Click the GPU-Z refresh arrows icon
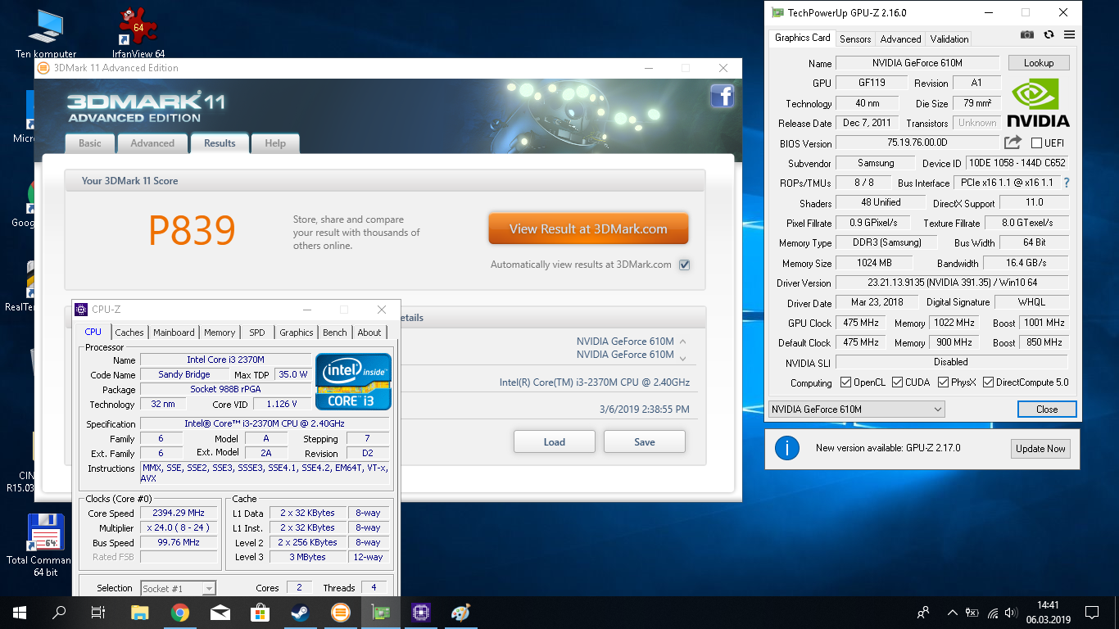Image resolution: width=1119 pixels, height=629 pixels. pos(1049,35)
